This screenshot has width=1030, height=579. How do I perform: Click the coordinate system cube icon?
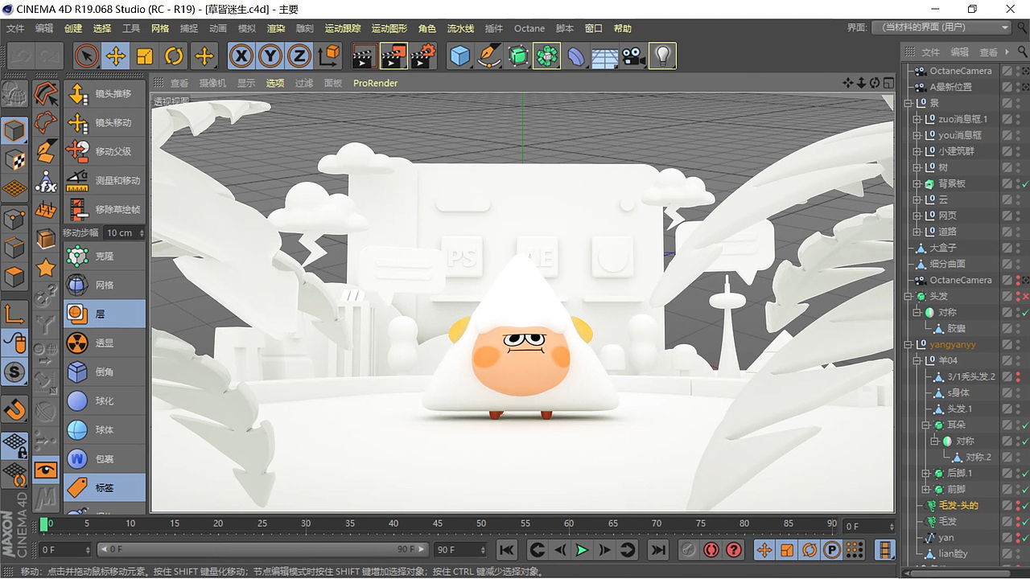tap(329, 55)
